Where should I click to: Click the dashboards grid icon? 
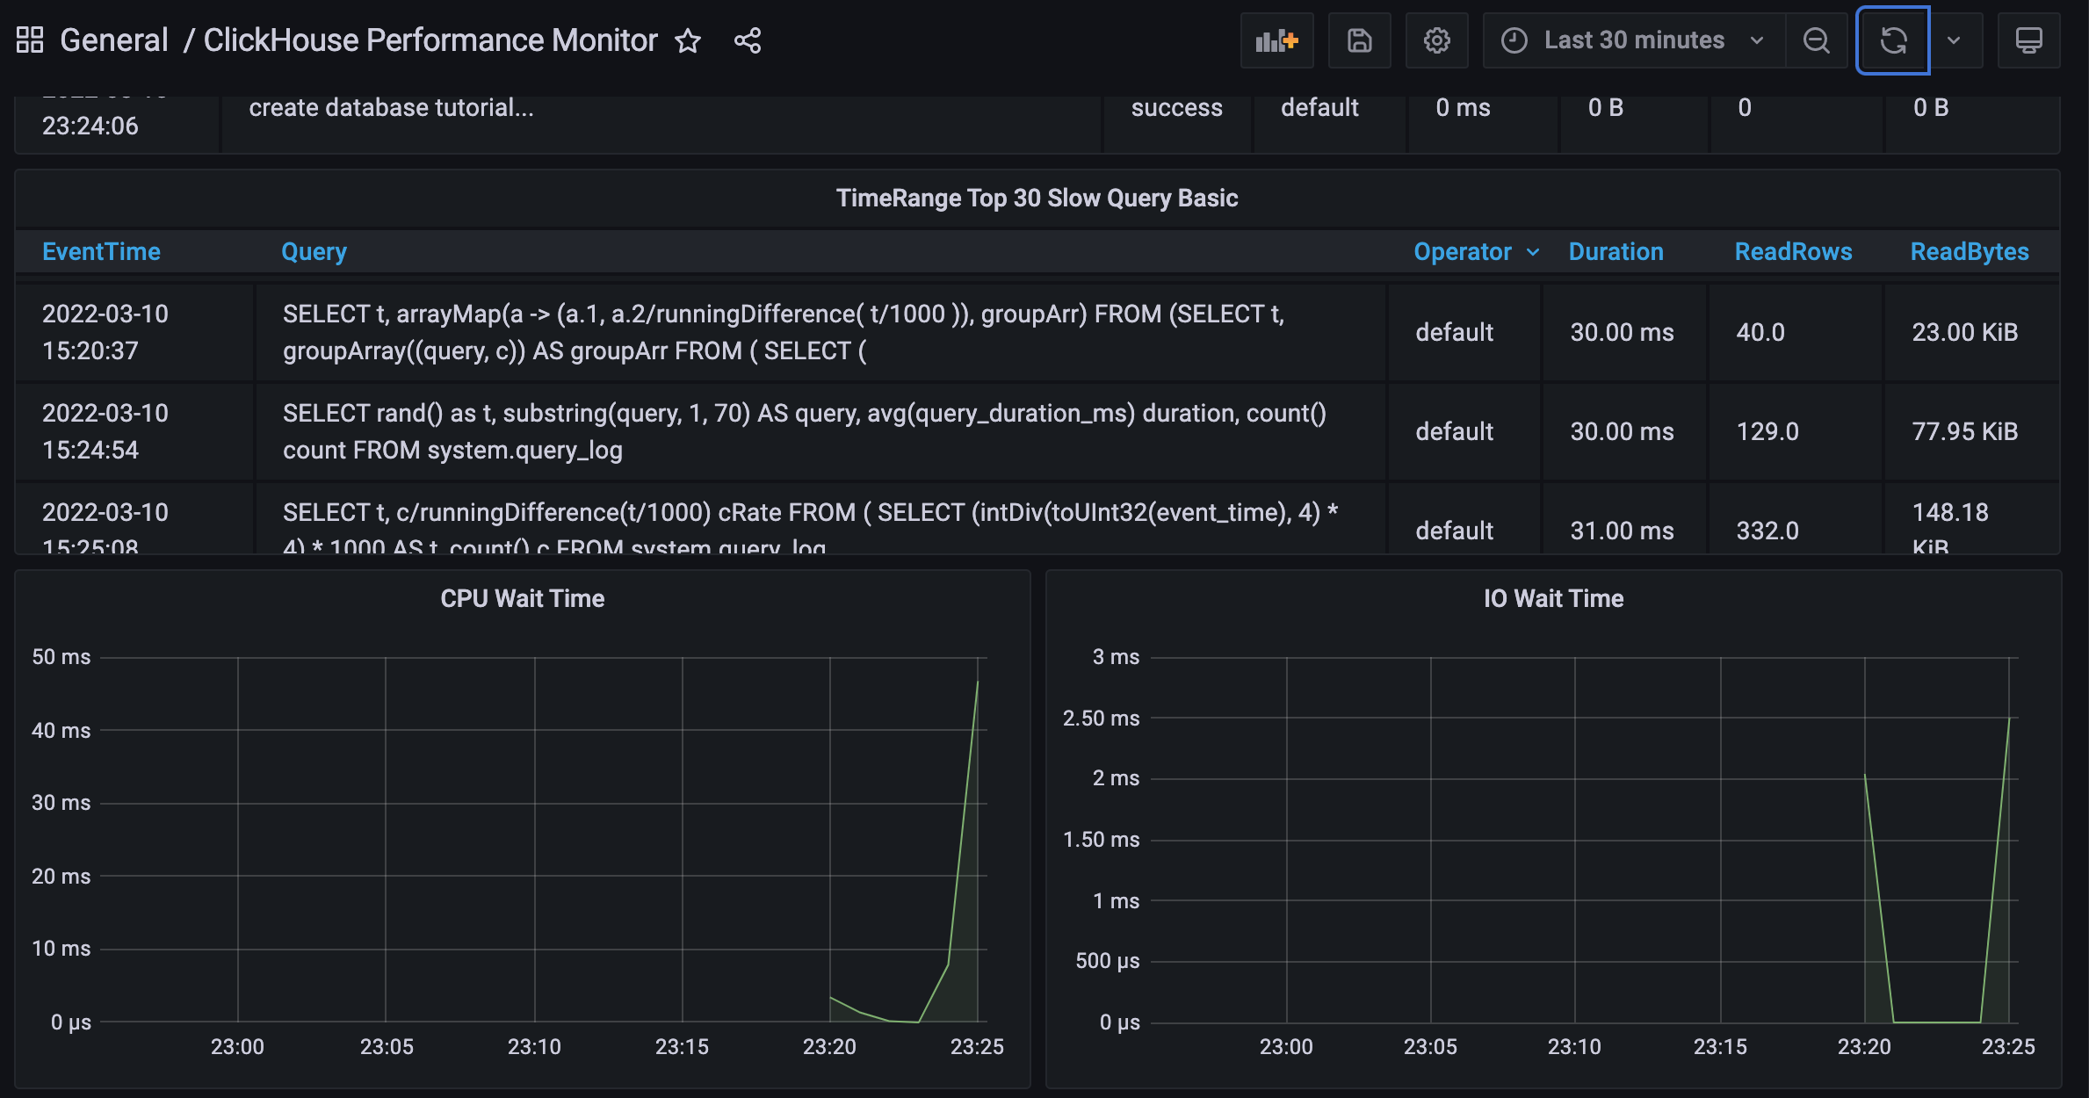tap(29, 40)
